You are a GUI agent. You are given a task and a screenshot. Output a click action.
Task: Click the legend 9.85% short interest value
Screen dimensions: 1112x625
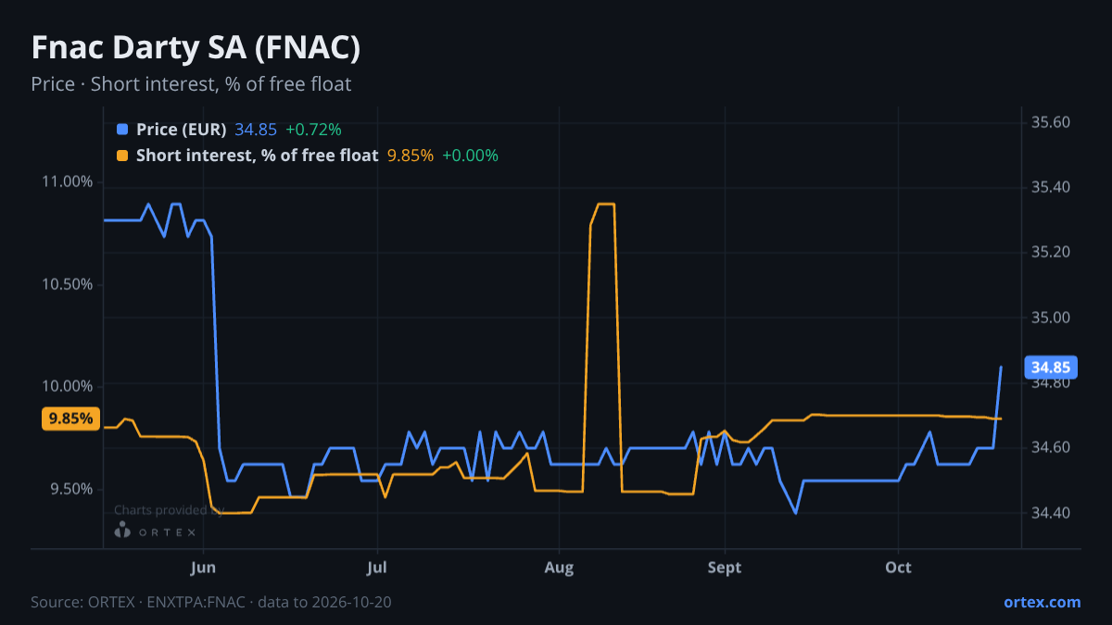click(411, 156)
